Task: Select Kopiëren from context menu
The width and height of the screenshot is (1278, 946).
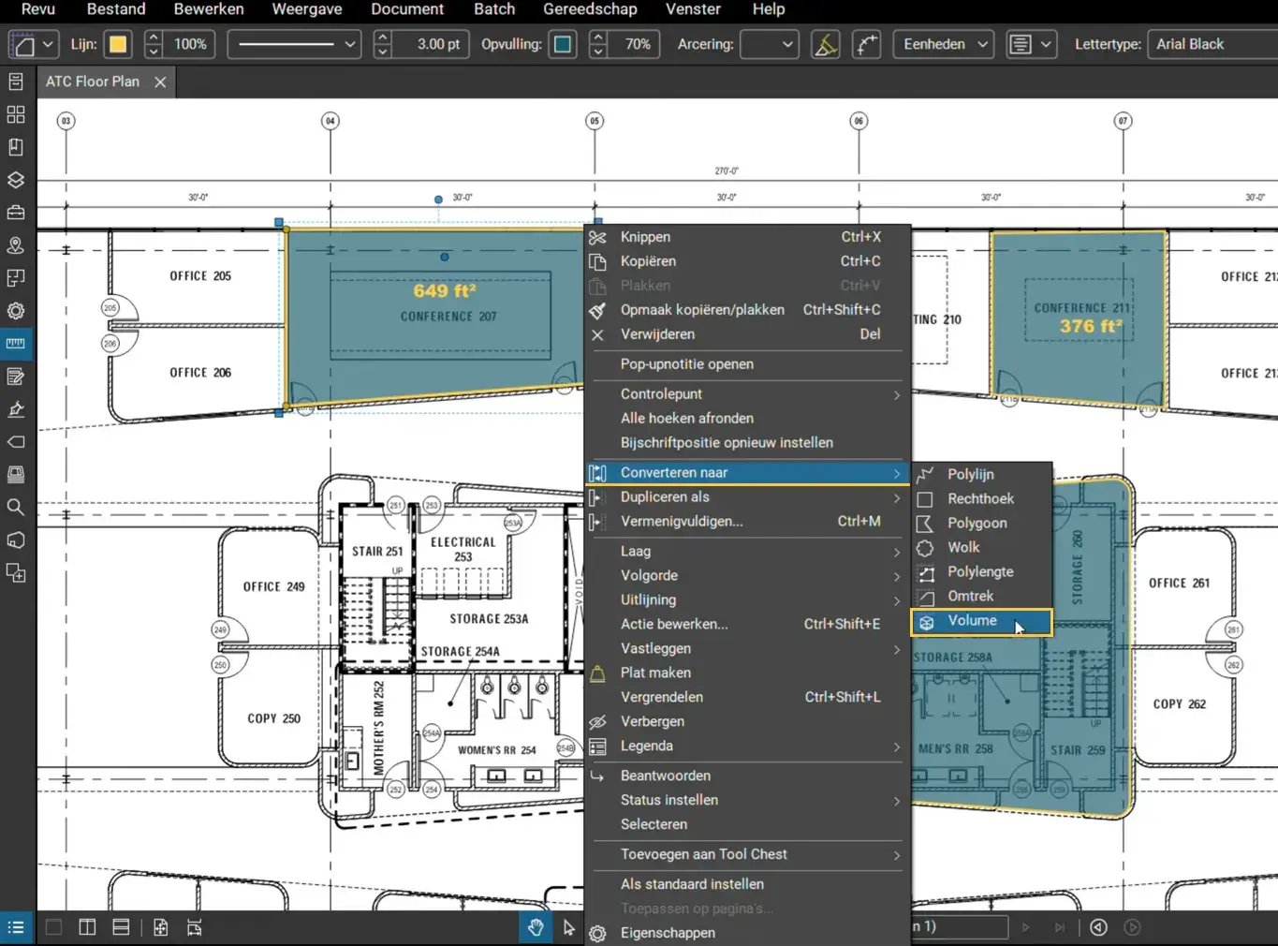Action: 747,261
